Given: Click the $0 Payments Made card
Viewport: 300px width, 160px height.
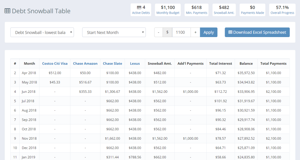Looking at the screenshot, I should click(x=252, y=10).
